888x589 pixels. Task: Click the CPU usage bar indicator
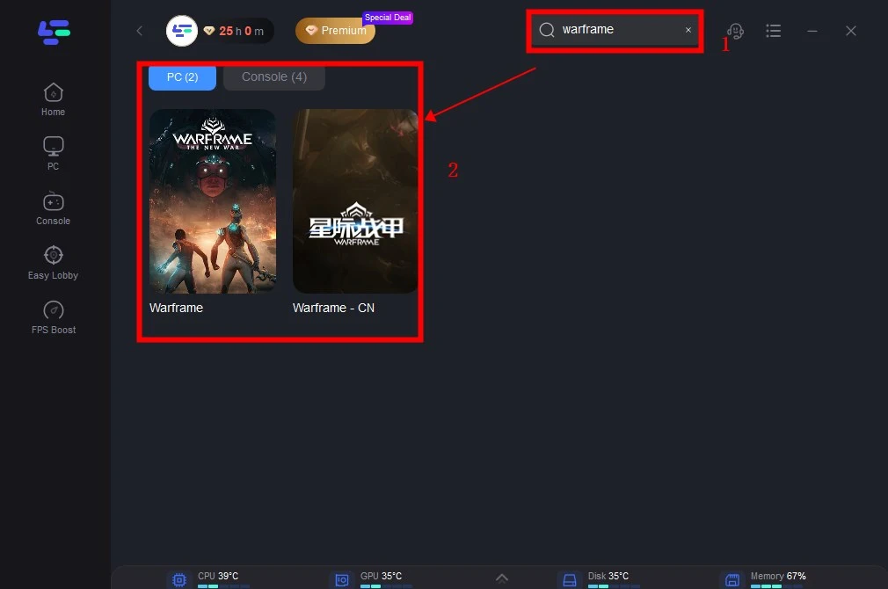(x=223, y=586)
